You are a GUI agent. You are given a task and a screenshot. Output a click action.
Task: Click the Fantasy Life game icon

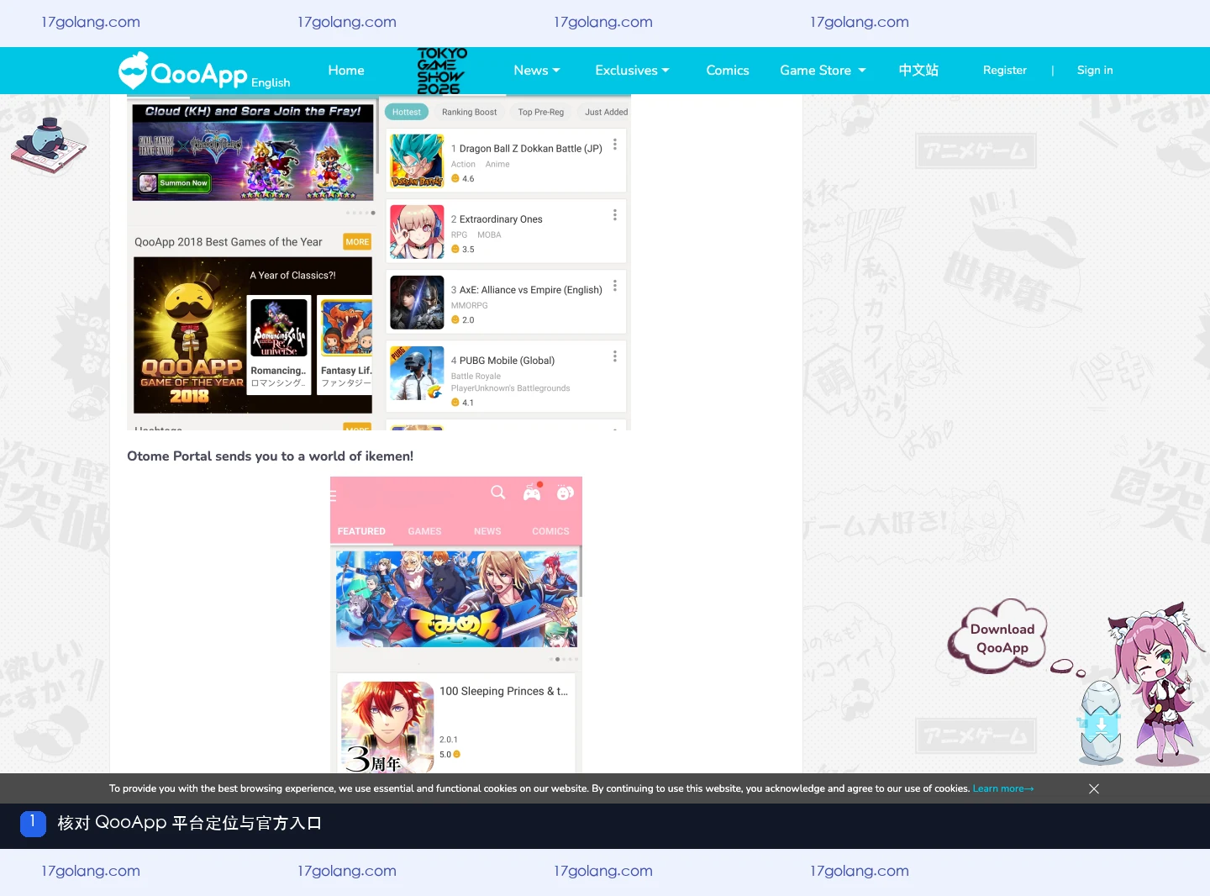click(x=346, y=328)
